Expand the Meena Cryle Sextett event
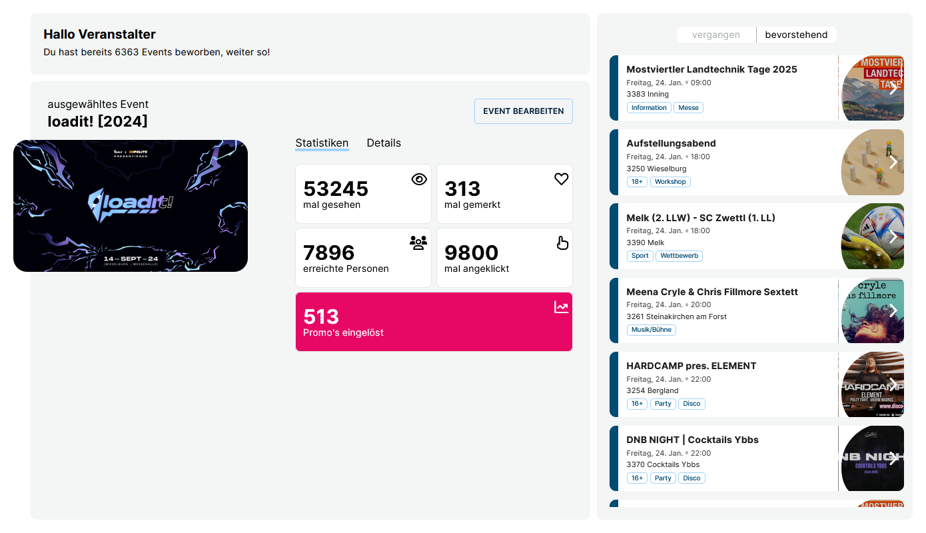This screenshot has width=926, height=533. click(893, 310)
